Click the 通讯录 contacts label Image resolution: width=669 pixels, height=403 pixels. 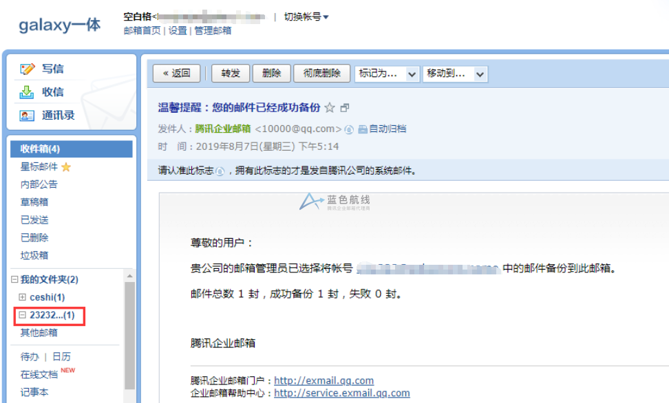click(58, 115)
